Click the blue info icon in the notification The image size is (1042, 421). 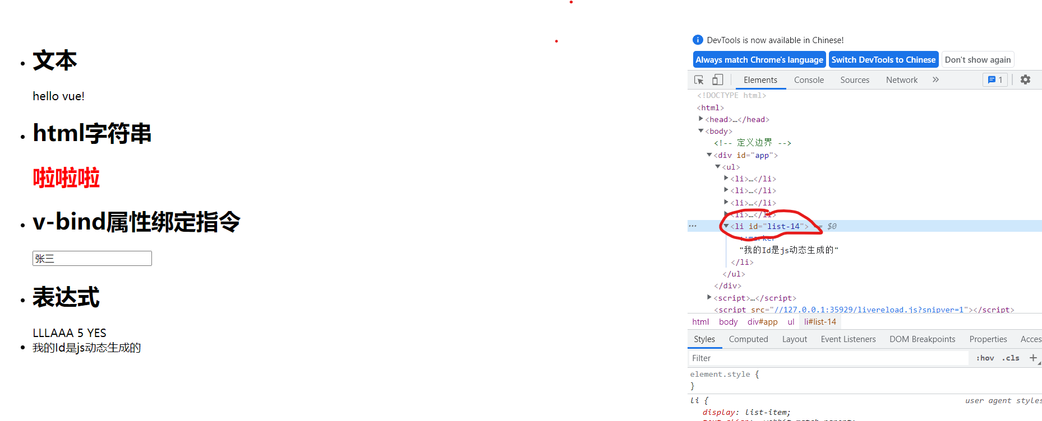[698, 40]
